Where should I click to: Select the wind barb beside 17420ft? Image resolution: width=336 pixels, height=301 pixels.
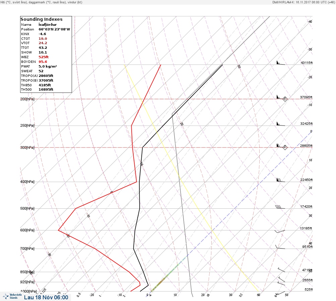pyautogui.click(x=280, y=207)
